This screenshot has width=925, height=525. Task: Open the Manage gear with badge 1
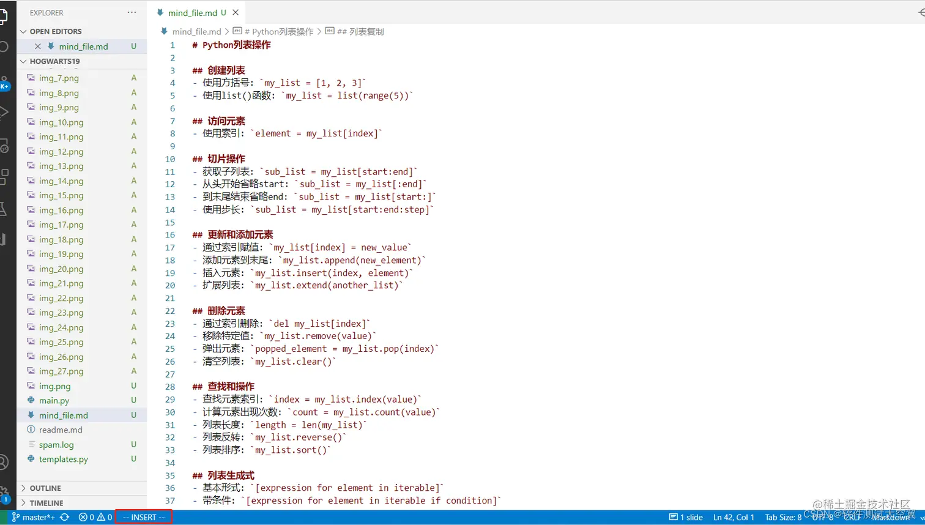click(4, 494)
